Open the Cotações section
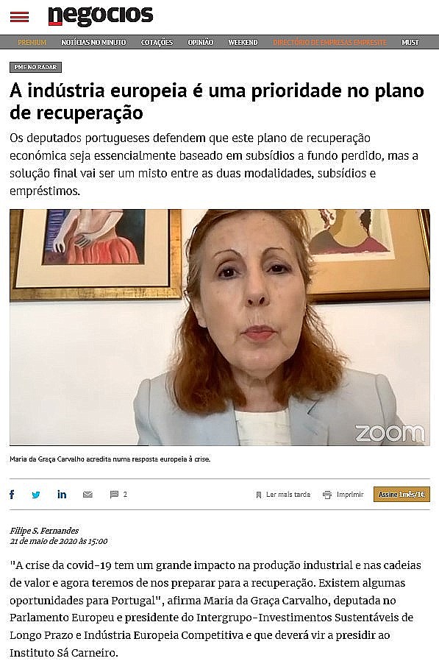The image size is (439, 661). tap(157, 42)
